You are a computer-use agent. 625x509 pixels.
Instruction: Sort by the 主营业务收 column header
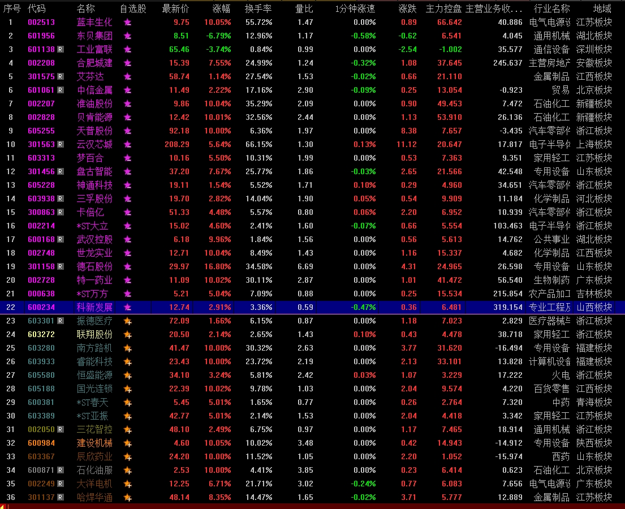(x=494, y=9)
